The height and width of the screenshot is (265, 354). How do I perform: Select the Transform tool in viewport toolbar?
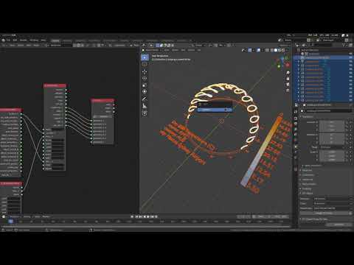coord(145,91)
